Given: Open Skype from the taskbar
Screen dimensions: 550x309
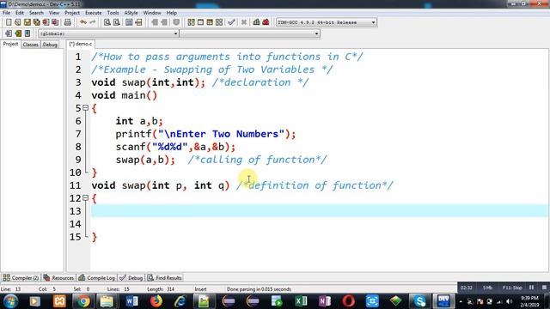Looking at the screenshot, I should pos(419,301).
